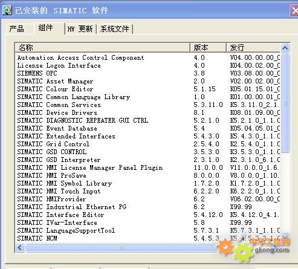
Task: Click the SIMATIC software window title icon
Action: [7, 10]
